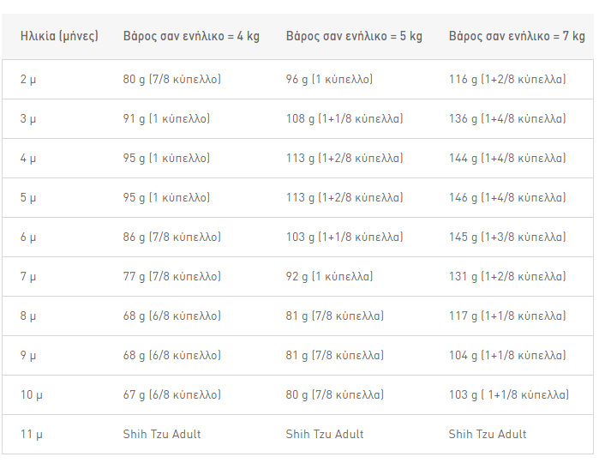This screenshot has width=599, height=463.
Task: Select the 86 g (7/8 κύπελλο) cell
Action: [172, 237]
